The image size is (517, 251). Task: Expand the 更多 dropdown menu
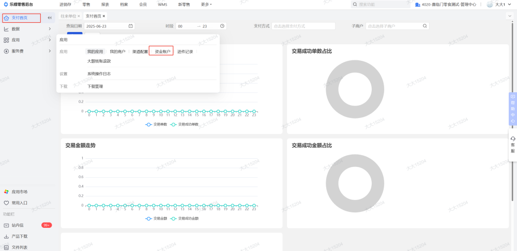point(206,5)
